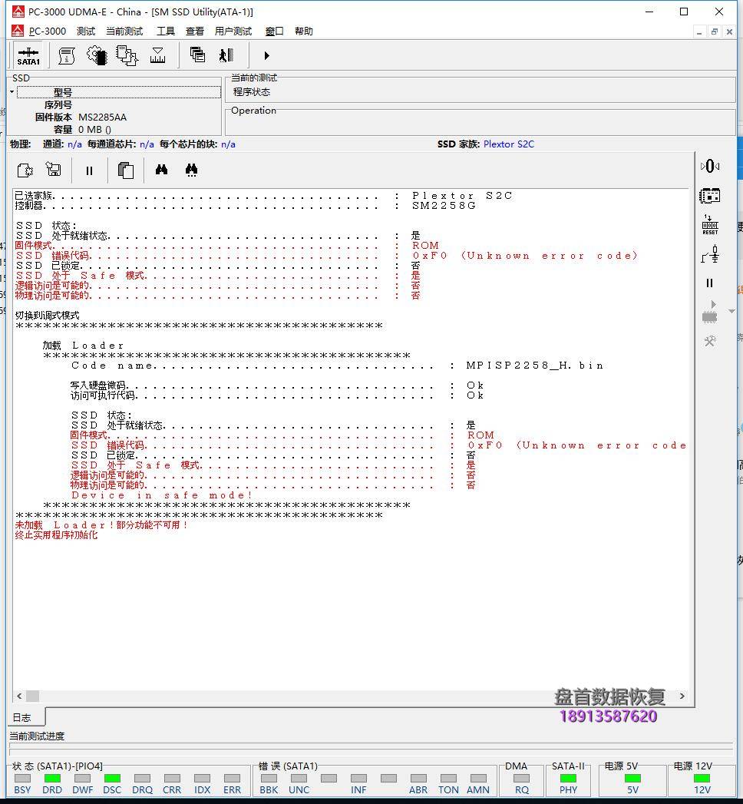The image size is (743, 804).
Task: Click the 型号 model field
Action: point(119,92)
